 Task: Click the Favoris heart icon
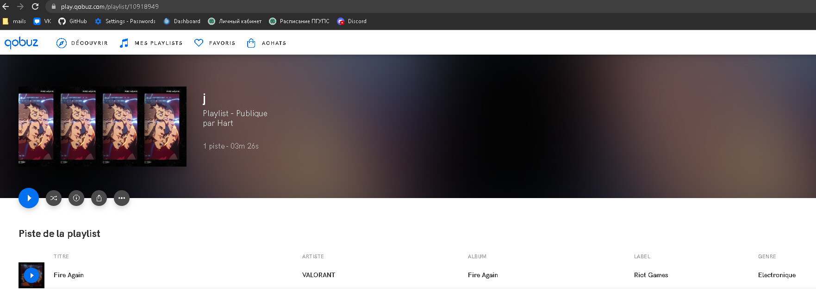tap(199, 43)
